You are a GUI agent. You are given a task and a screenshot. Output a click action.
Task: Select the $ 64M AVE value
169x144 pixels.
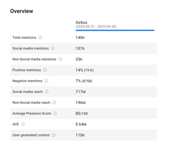[81, 124]
